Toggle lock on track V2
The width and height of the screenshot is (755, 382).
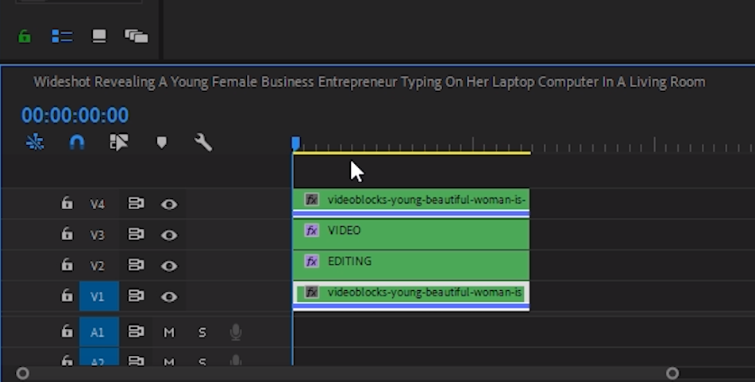(x=67, y=265)
